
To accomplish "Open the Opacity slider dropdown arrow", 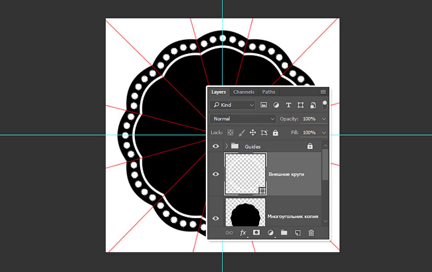I will (x=324, y=119).
